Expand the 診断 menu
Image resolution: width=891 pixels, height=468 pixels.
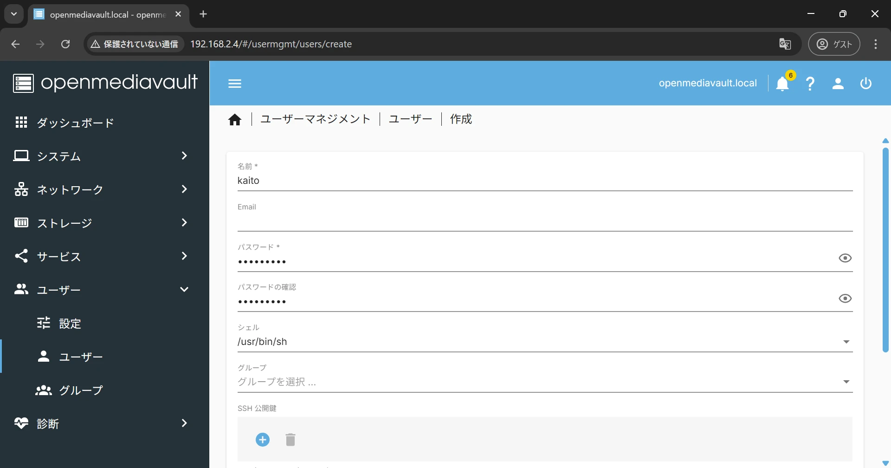104,423
